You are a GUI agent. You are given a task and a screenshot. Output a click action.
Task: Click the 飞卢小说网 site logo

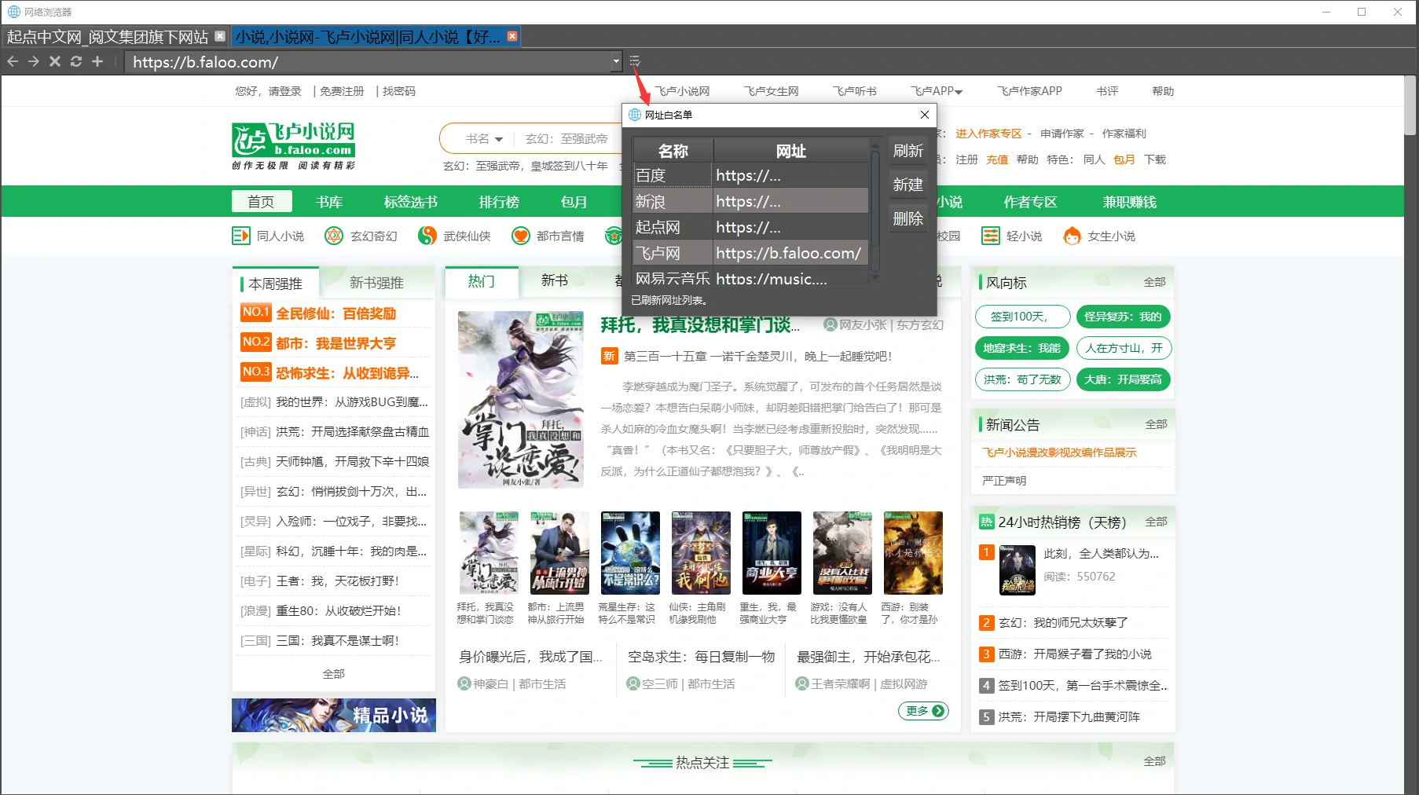(294, 146)
